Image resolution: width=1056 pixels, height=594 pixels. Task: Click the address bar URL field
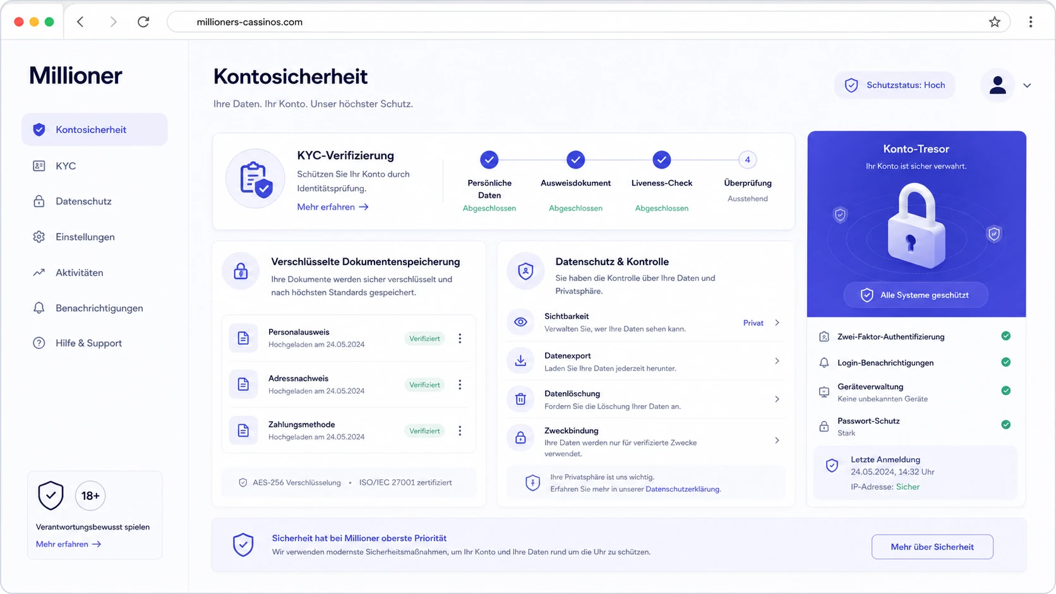coord(589,22)
